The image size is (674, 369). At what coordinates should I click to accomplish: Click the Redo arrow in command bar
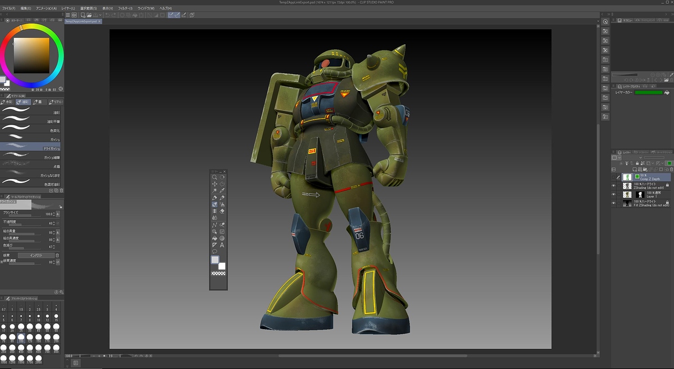click(114, 15)
